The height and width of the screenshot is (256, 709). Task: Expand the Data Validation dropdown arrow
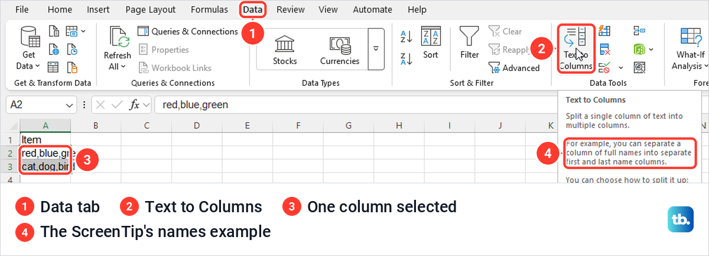621,67
